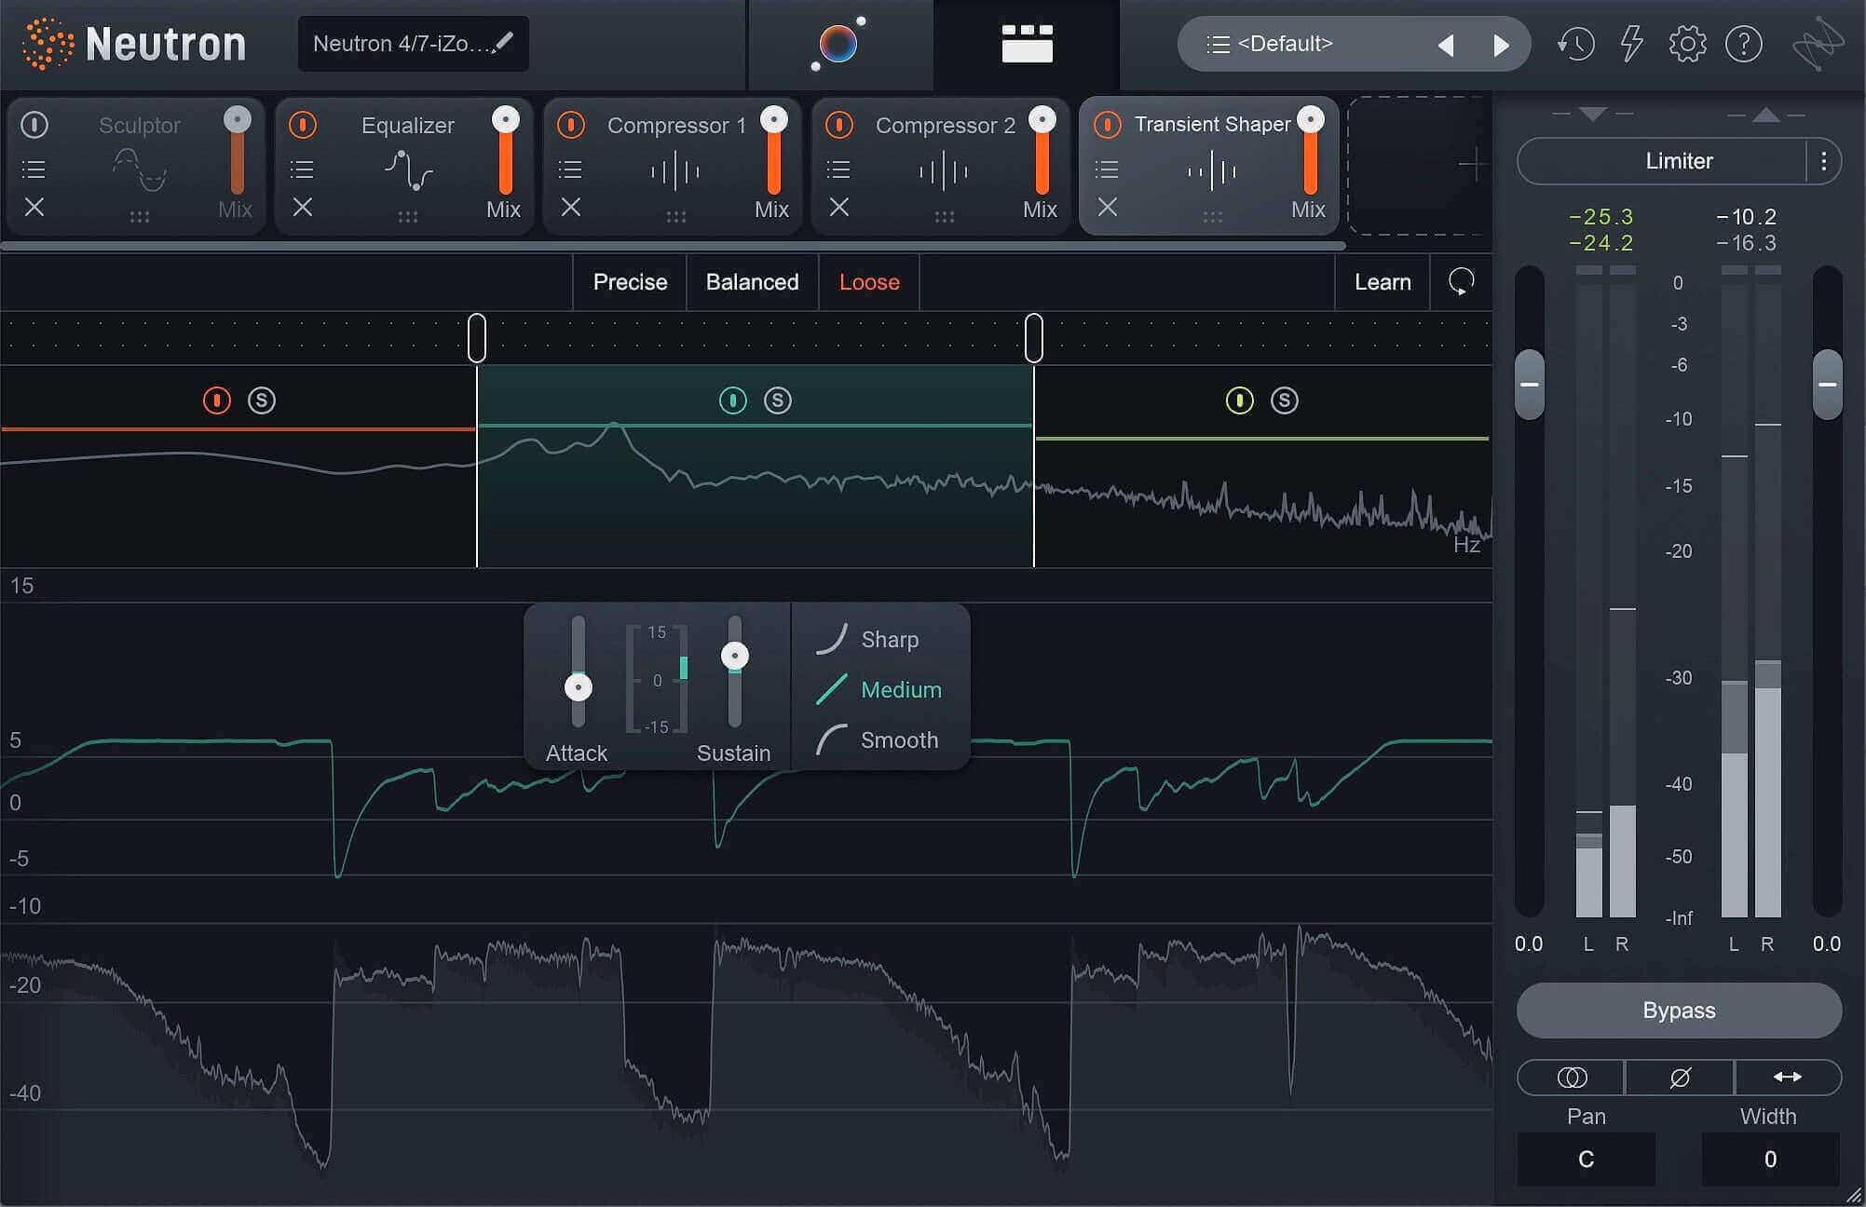
Task: Switch to the module detailed view icon
Action: (1027, 44)
